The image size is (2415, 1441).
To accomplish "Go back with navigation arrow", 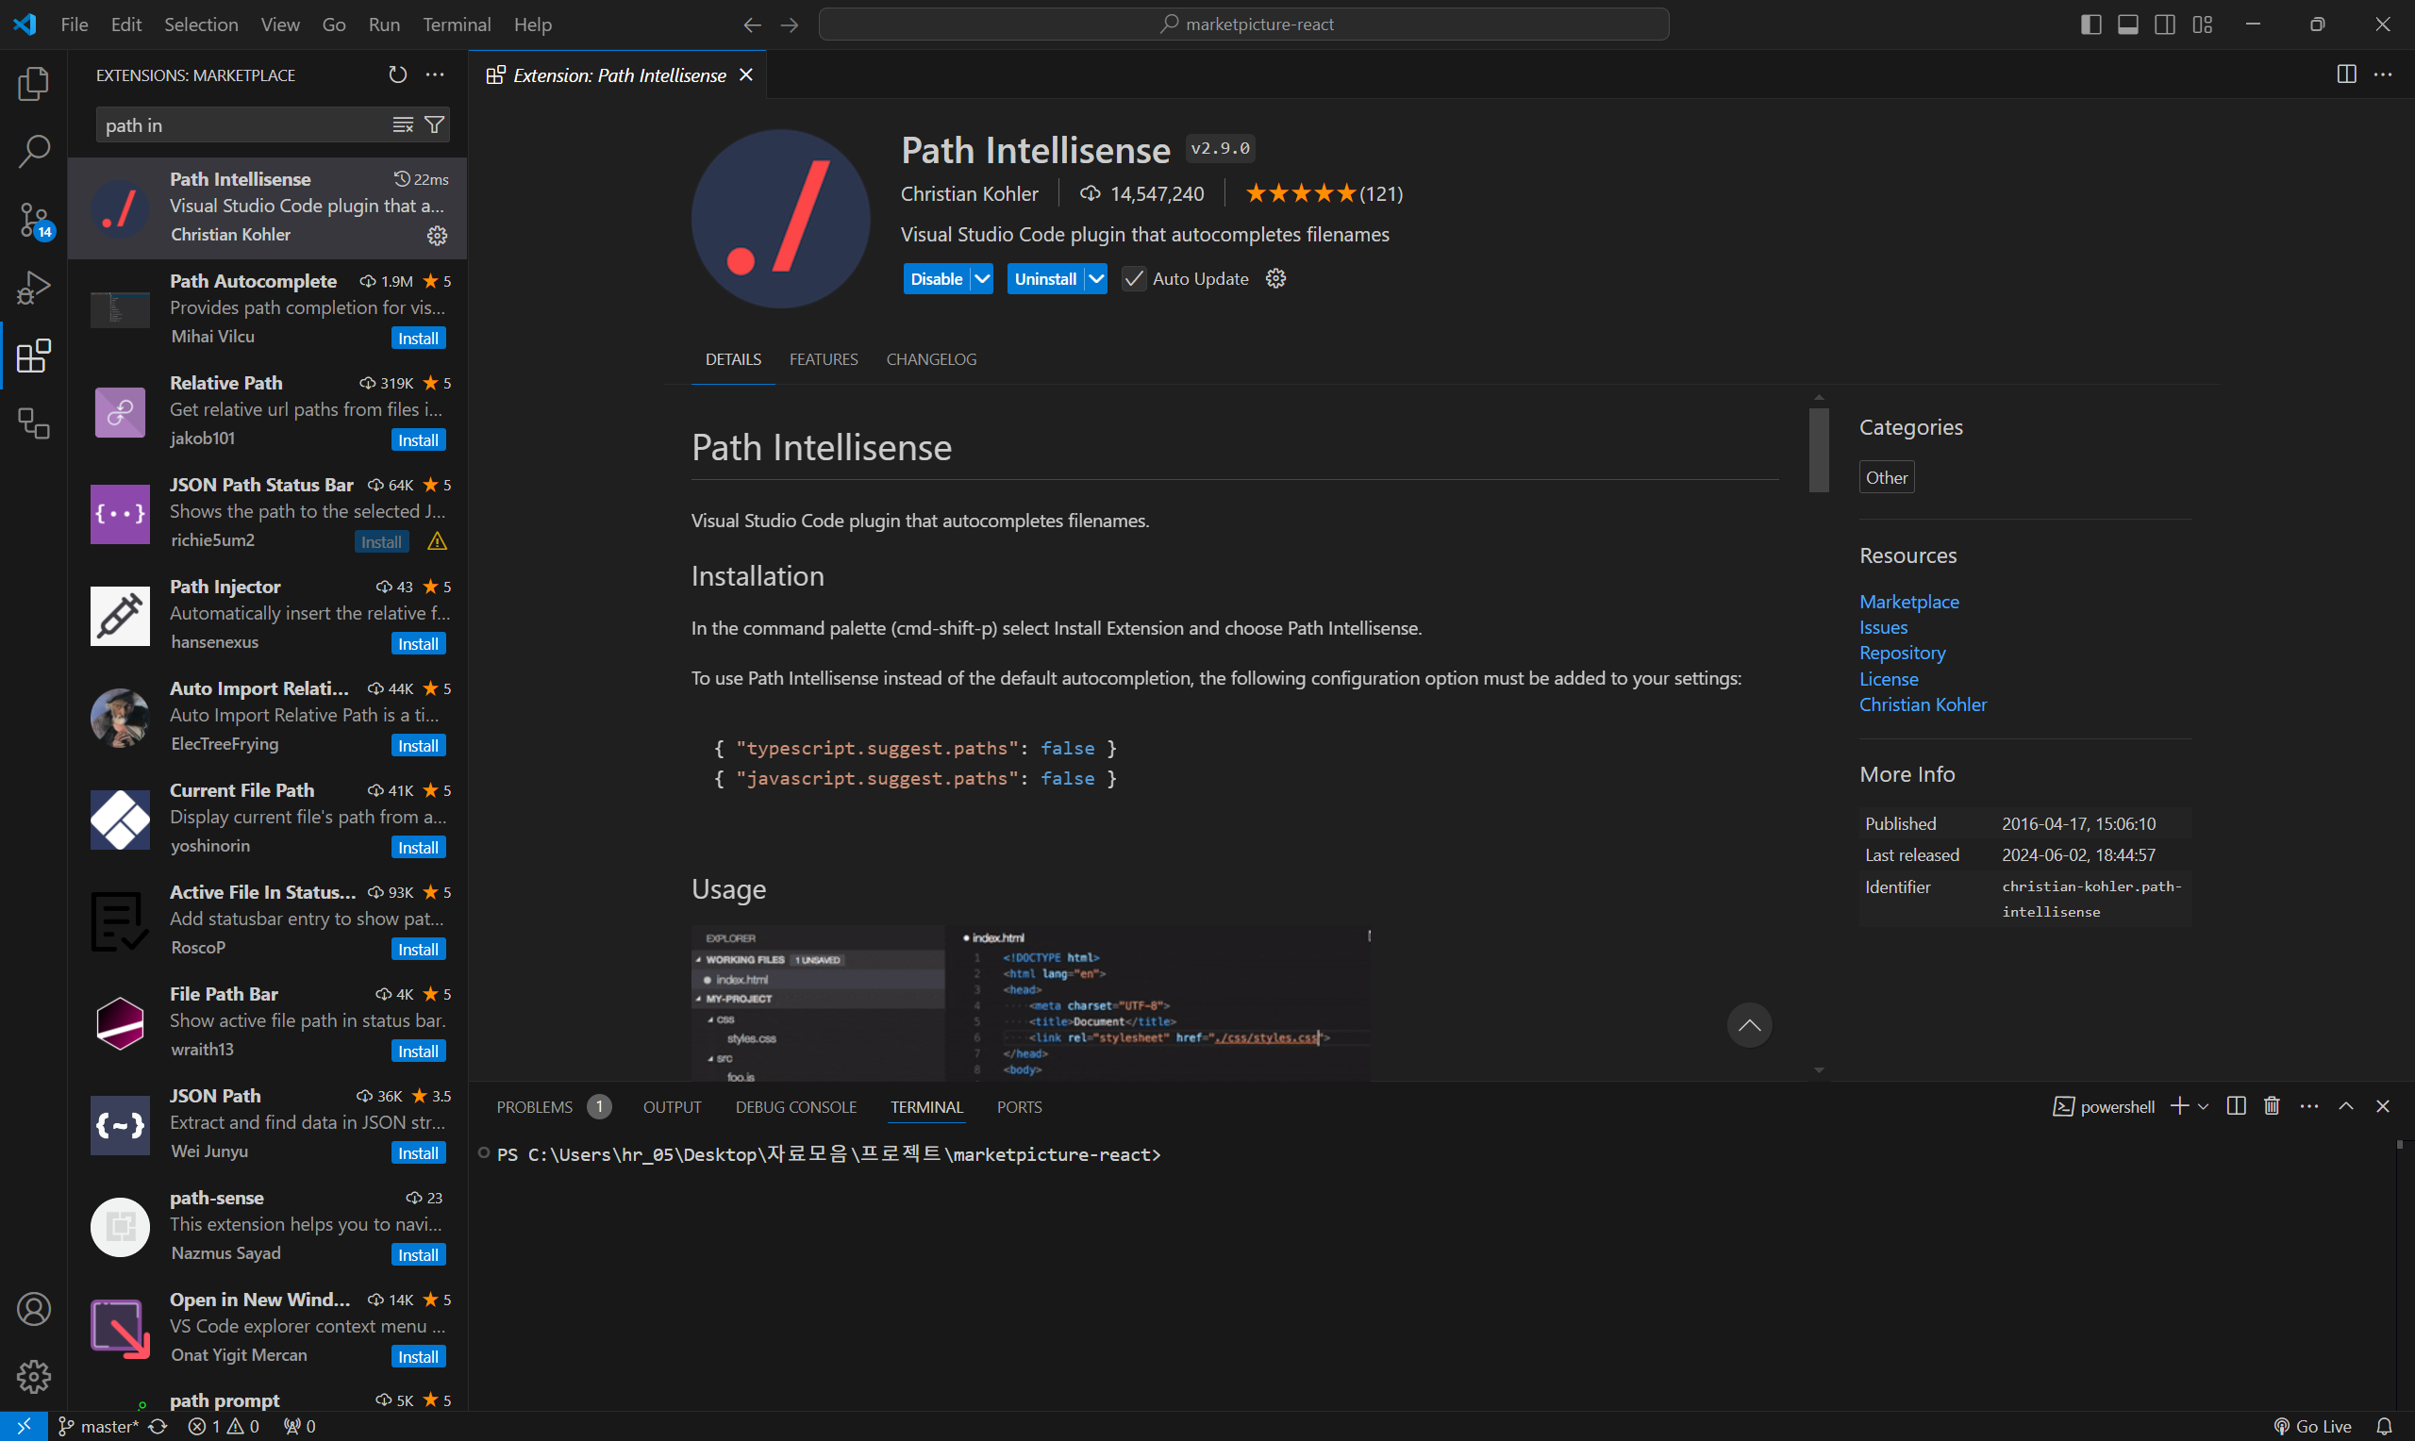I will [x=752, y=25].
